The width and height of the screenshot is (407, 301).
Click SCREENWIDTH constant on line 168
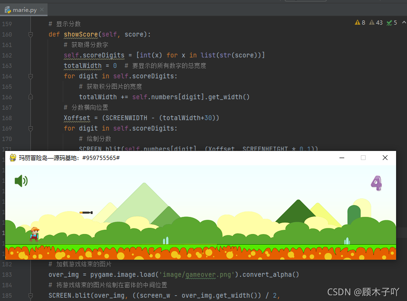click(x=126, y=118)
